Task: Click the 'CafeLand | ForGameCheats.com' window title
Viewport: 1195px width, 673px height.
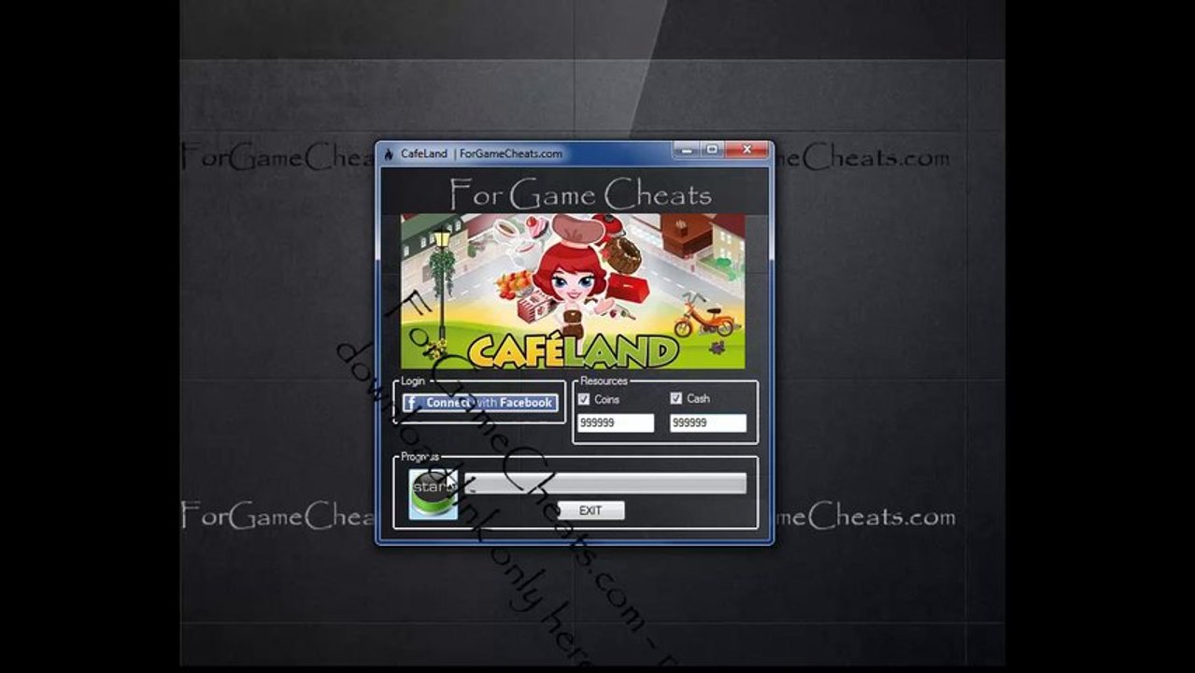Action: (481, 153)
